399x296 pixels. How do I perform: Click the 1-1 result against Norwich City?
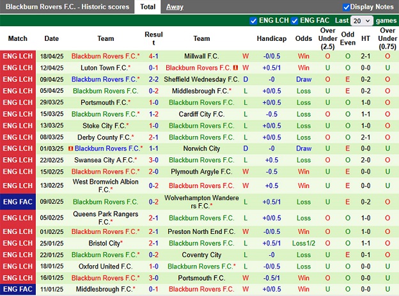(153, 148)
